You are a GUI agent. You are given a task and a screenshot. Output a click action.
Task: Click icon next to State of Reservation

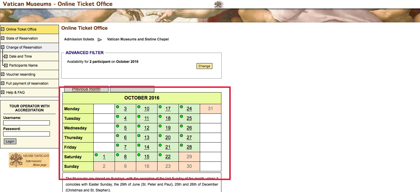coord(3,38)
